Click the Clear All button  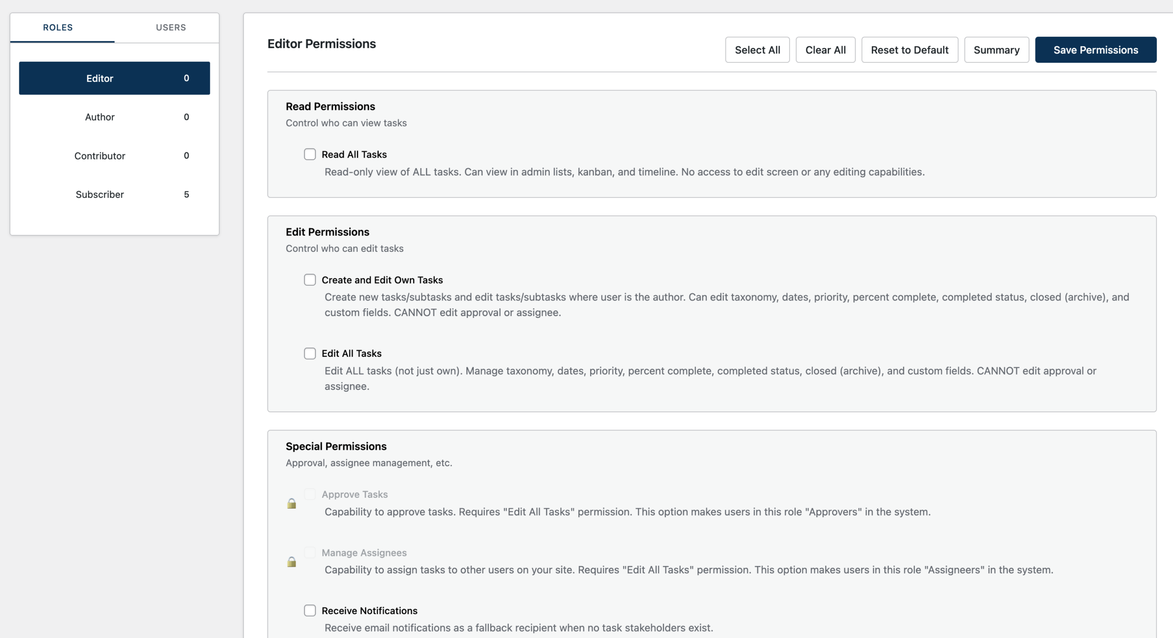[825, 50]
